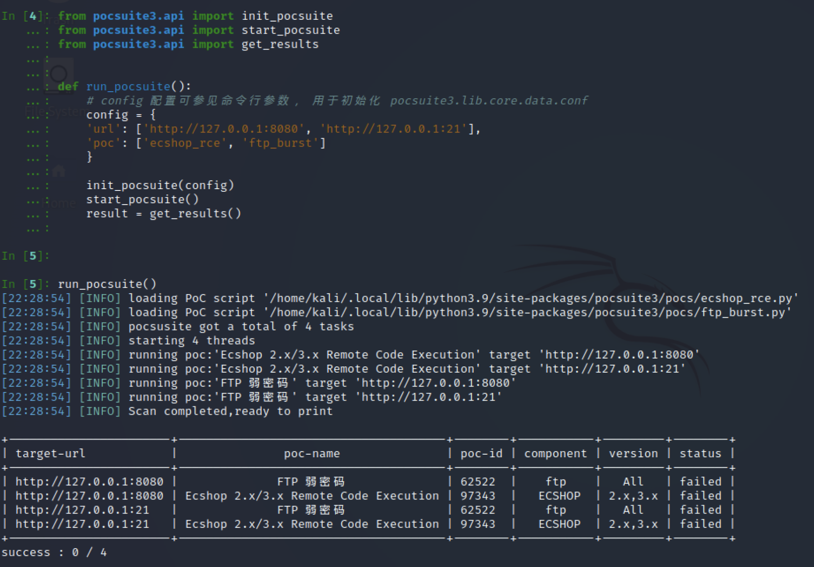Click the 'success : 0 / 4' summary
Image resolution: width=814 pixels, height=567 pixels.
[54, 552]
